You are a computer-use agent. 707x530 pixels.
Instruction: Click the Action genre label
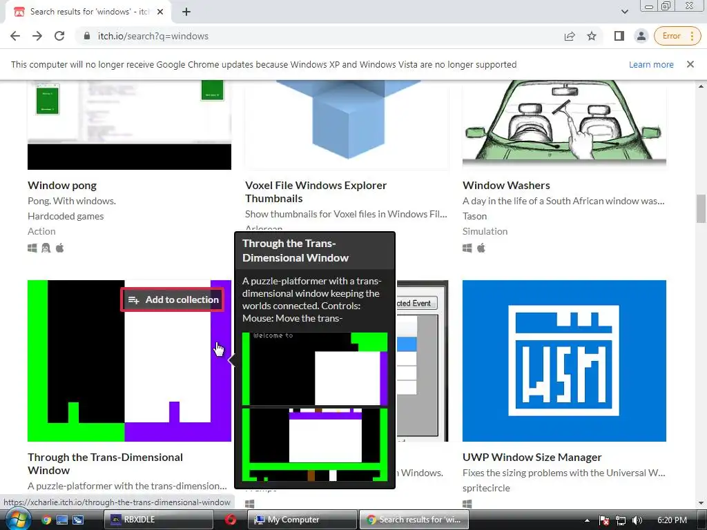(x=41, y=231)
